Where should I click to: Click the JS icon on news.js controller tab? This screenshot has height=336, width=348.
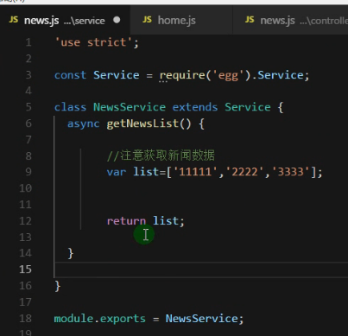[x=250, y=20]
